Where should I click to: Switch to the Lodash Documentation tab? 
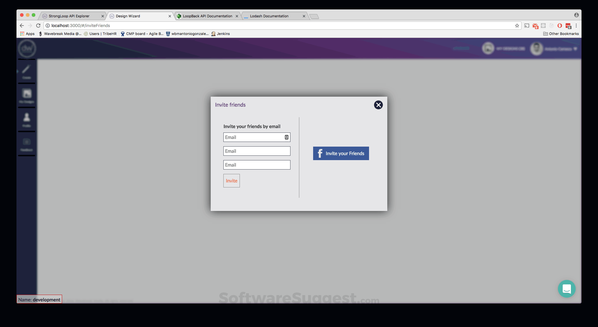pyautogui.click(x=269, y=16)
